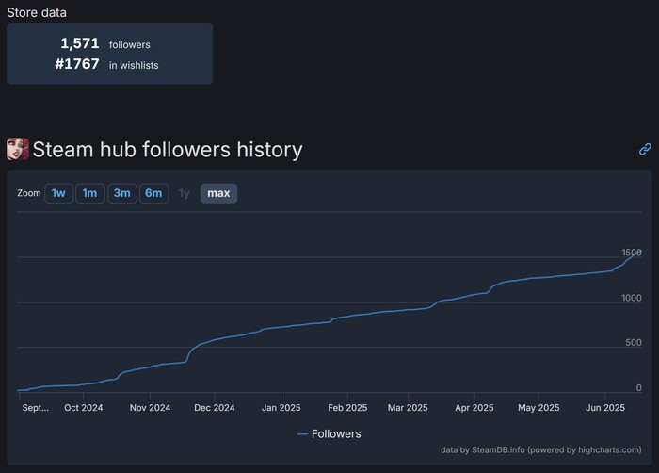Click the game avatar next to the heading

pos(18,149)
